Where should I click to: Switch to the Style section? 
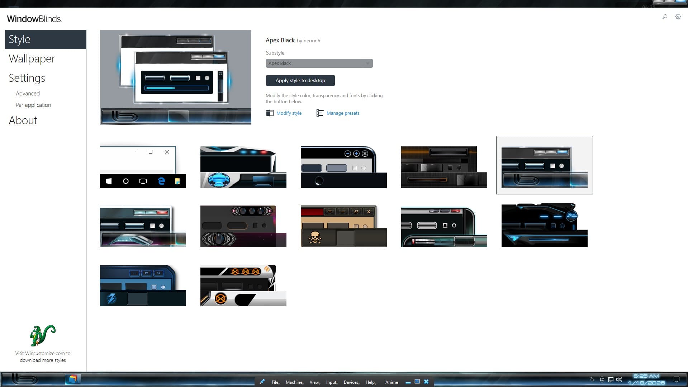pos(46,39)
